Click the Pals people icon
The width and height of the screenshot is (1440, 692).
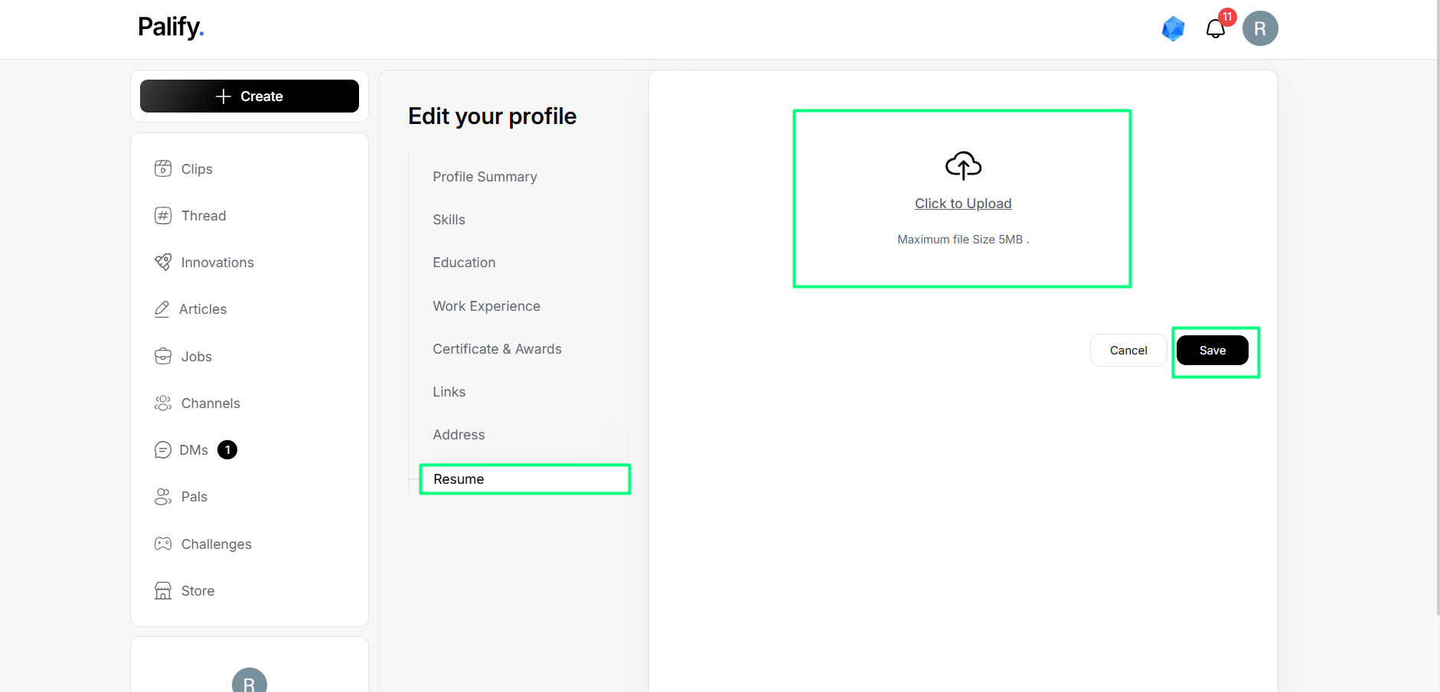(163, 497)
